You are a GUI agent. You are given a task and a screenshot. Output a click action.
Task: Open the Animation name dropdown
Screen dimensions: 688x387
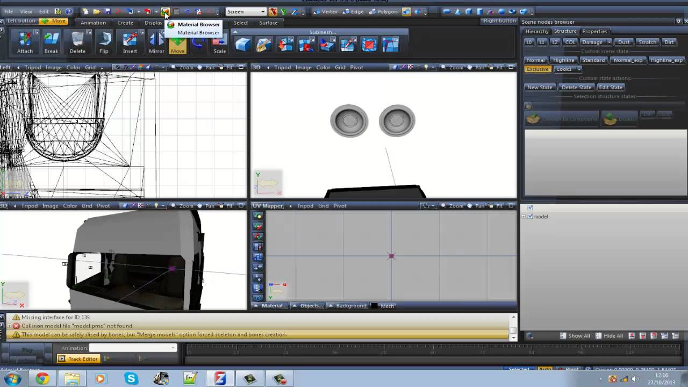(173, 348)
